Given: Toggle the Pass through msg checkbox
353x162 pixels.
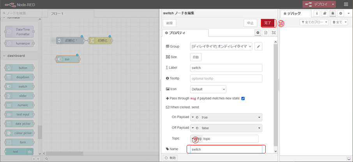Looking at the screenshot, I should coord(243,99).
